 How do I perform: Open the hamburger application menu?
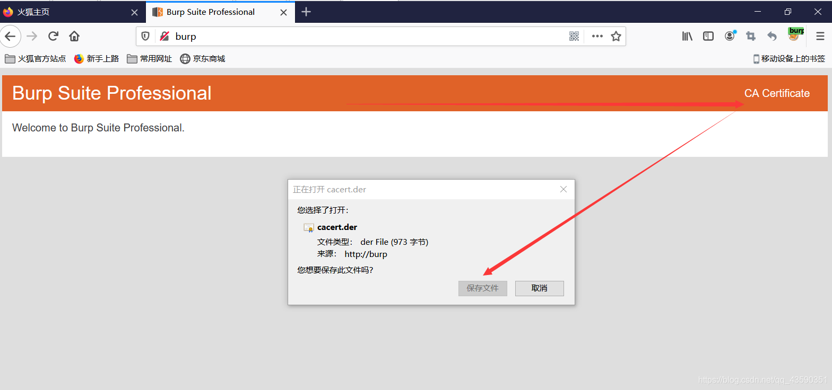820,36
